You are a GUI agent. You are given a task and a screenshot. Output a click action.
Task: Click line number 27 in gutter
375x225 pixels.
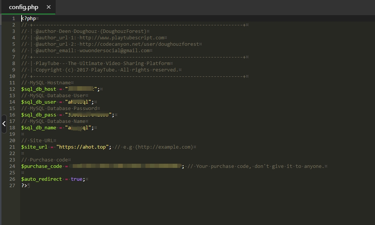(x=12, y=186)
